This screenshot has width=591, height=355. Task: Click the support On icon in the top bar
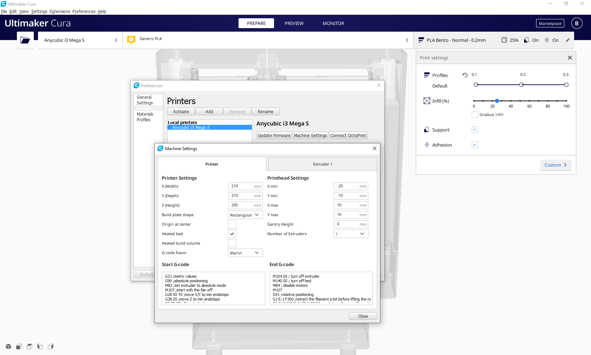point(527,40)
